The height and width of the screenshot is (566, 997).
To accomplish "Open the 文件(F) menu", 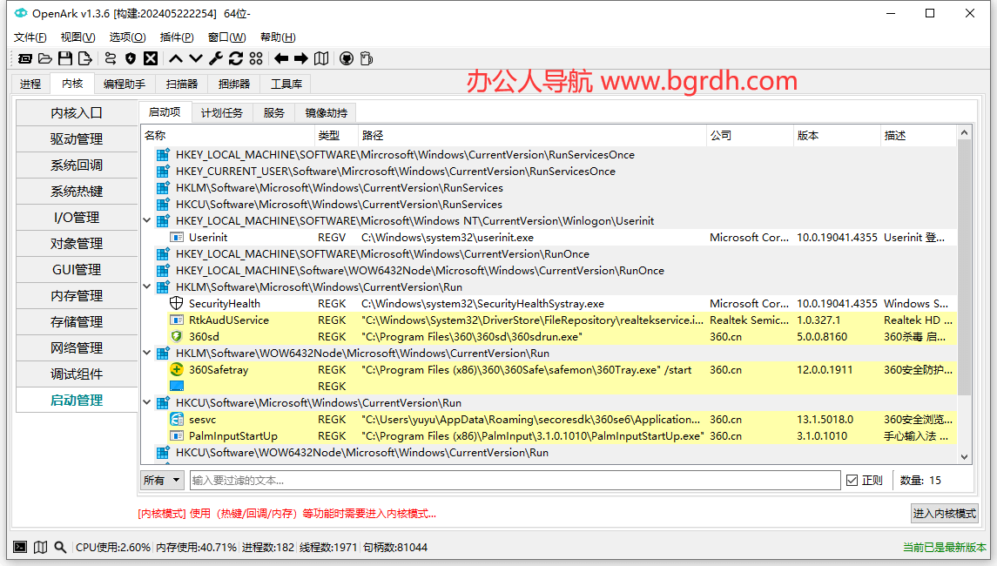I will point(30,37).
